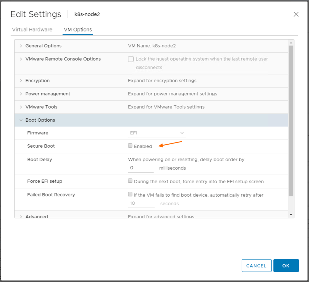Image resolution: width=309 pixels, height=282 pixels.
Task: Click the scrollbar down arrow
Action: pyautogui.click(x=291, y=215)
